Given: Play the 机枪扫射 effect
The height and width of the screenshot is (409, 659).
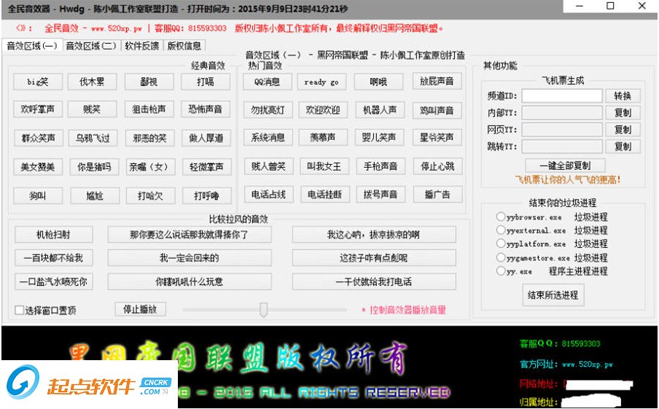Looking at the screenshot, I should [x=54, y=235].
